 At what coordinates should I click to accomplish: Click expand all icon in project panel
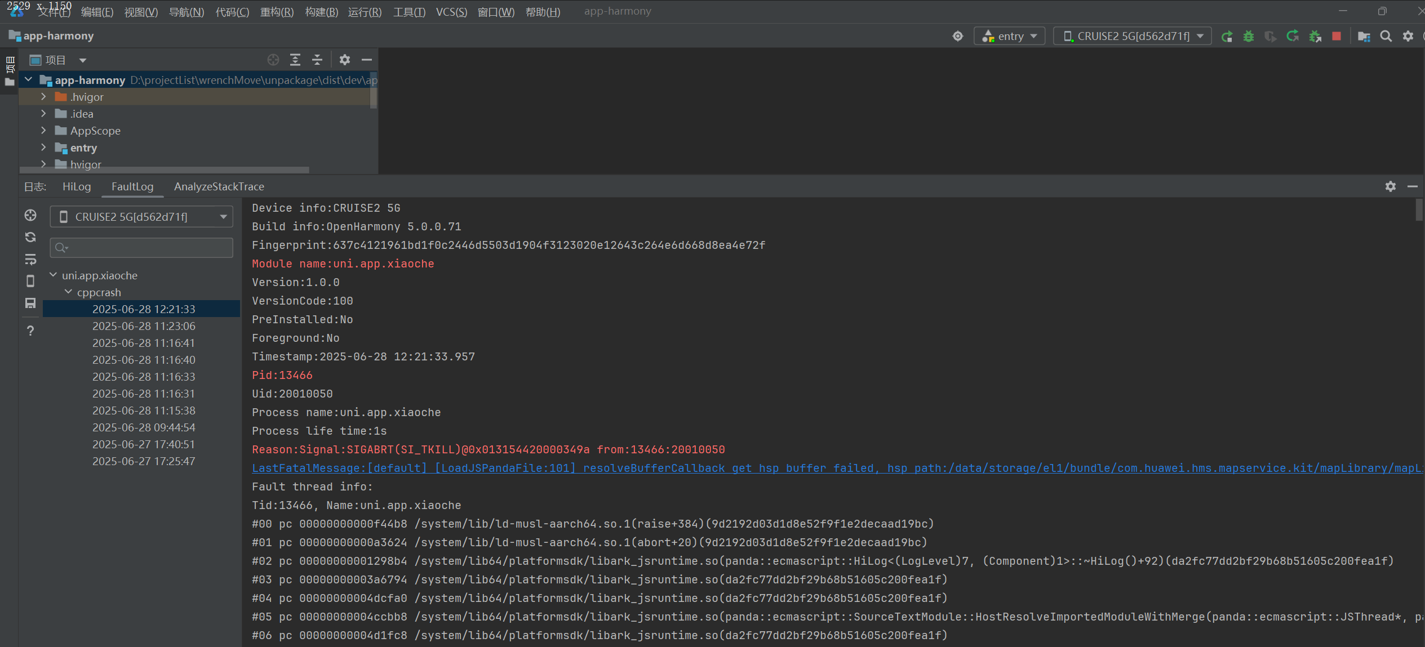click(295, 60)
